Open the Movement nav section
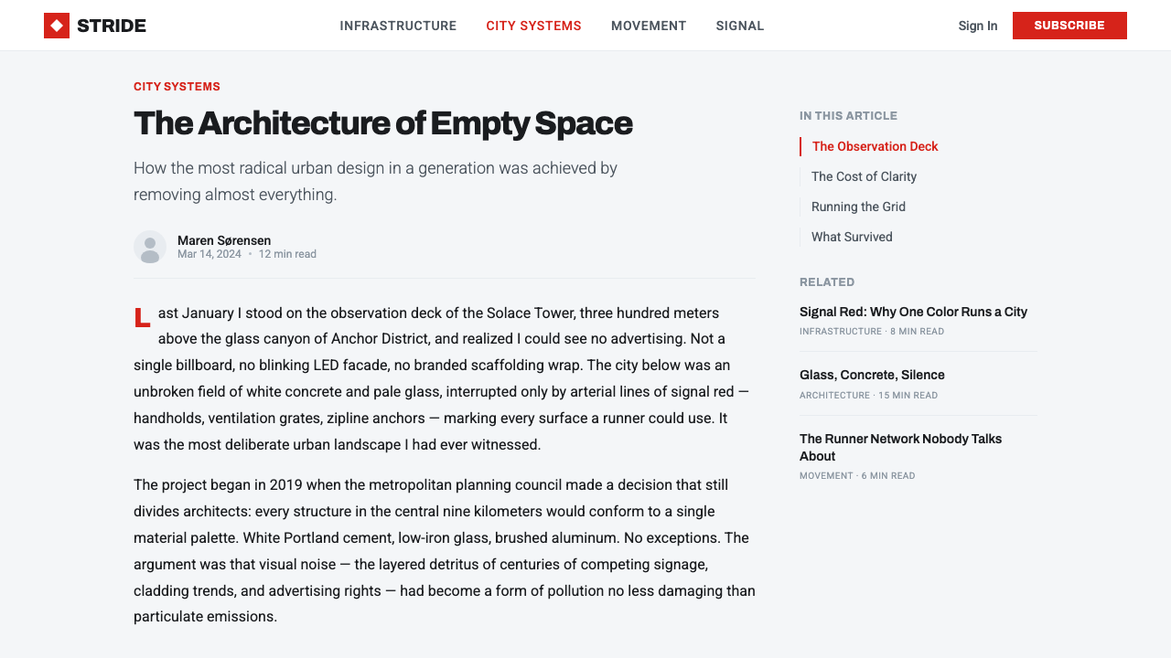The image size is (1171, 658). [x=649, y=26]
